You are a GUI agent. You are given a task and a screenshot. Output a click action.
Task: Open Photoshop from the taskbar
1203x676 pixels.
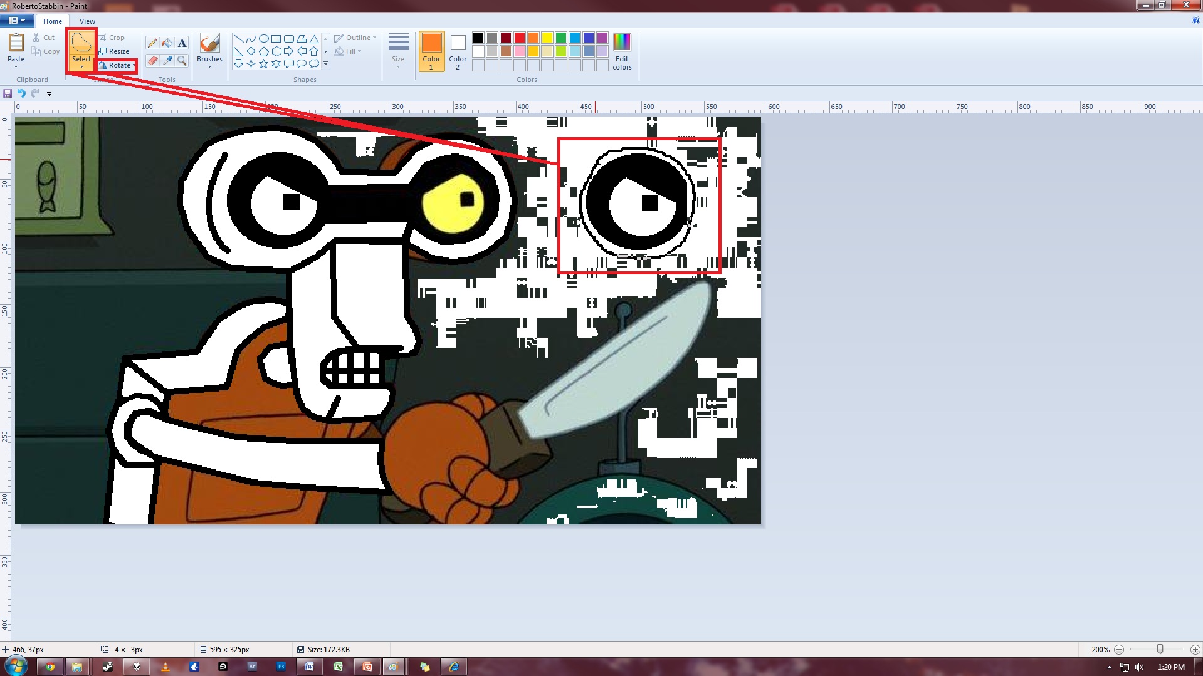coord(281,667)
